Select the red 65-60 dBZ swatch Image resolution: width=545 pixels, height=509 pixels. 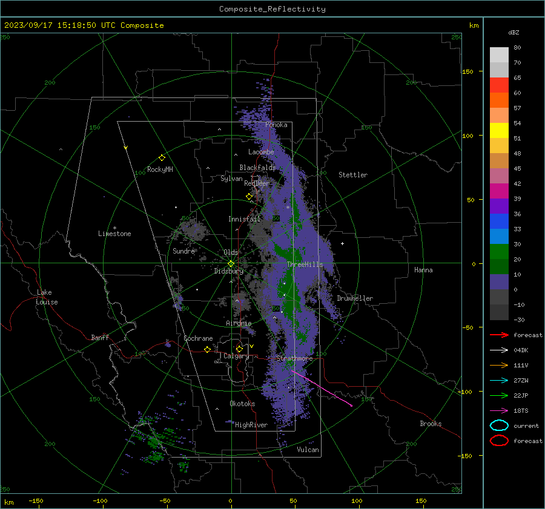click(499, 85)
